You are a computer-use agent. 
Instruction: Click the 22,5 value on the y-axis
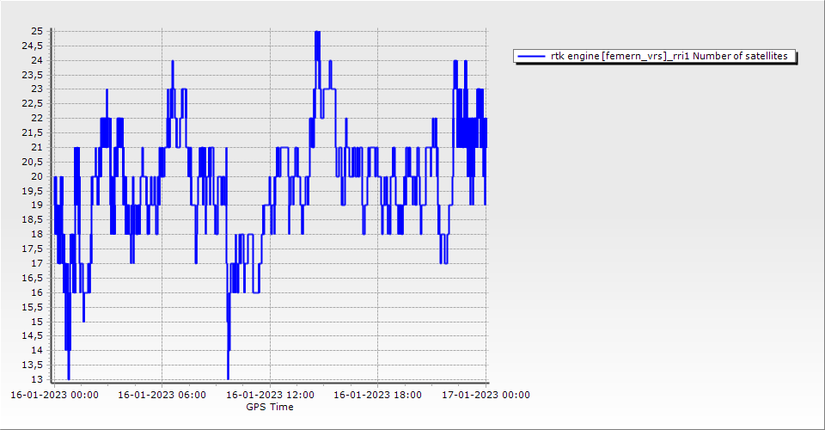[x=34, y=103]
